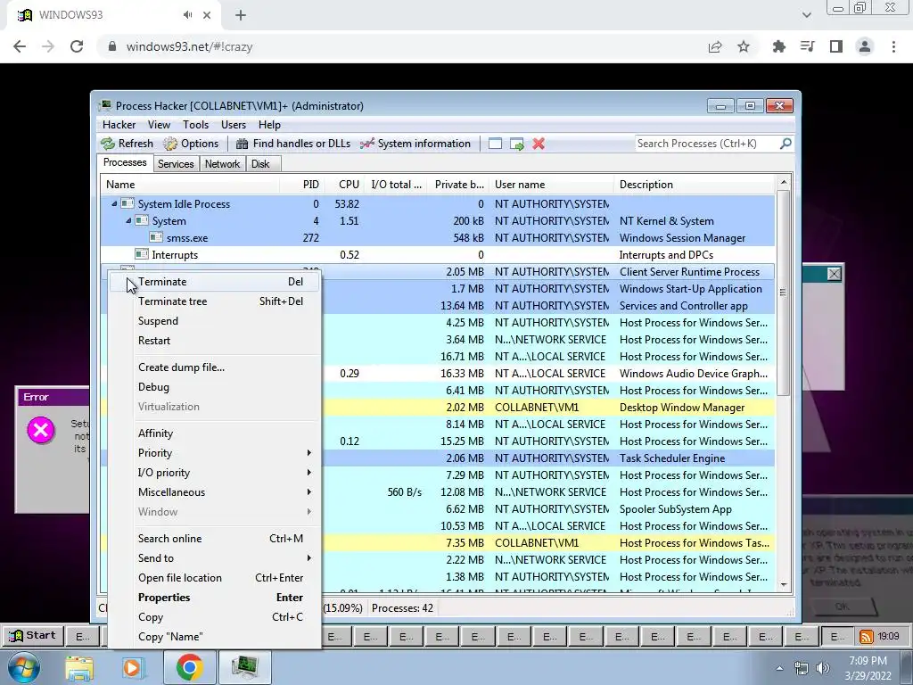Expand Priority submenu in context menu
Image resolution: width=913 pixels, height=685 pixels.
tap(309, 452)
